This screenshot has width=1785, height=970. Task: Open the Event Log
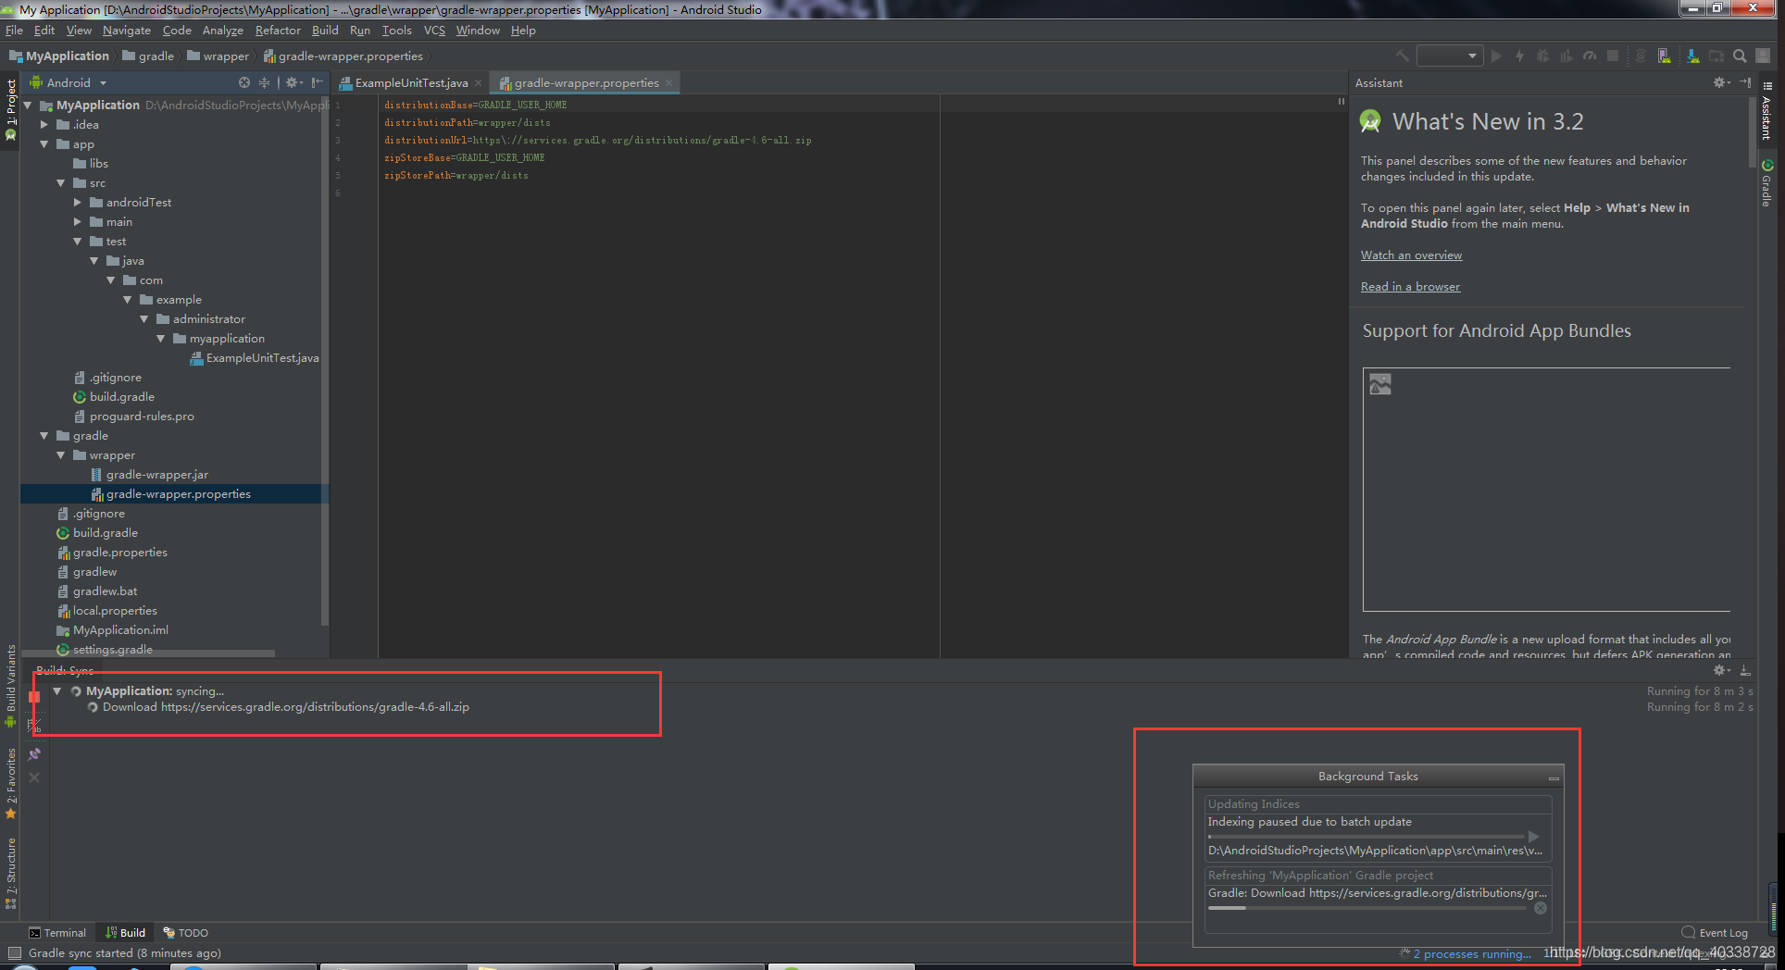pos(1715,933)
